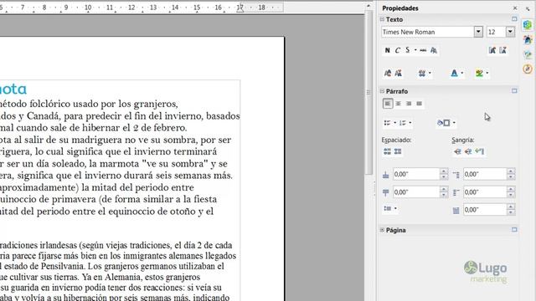Close the Propiedades sidebar panel
Image resolution: width=536 pixels, height=301 pixels.
point(515,8)
